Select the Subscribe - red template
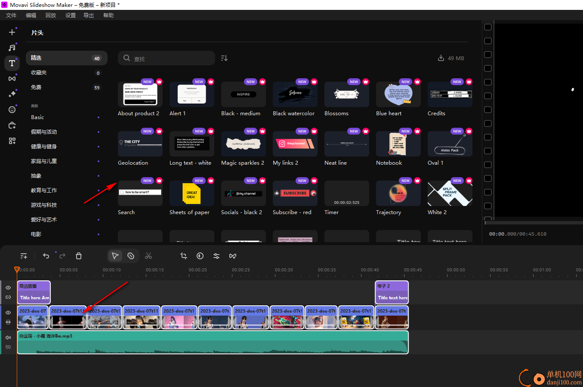 pos(295,193)
